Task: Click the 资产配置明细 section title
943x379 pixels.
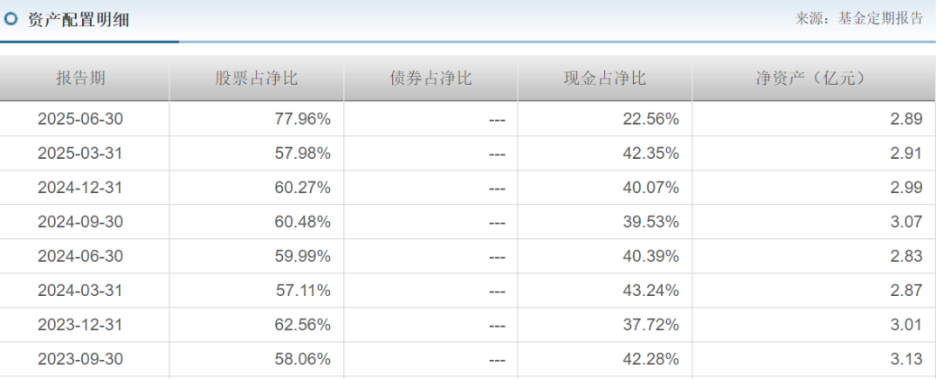Action: coord(79,19)
